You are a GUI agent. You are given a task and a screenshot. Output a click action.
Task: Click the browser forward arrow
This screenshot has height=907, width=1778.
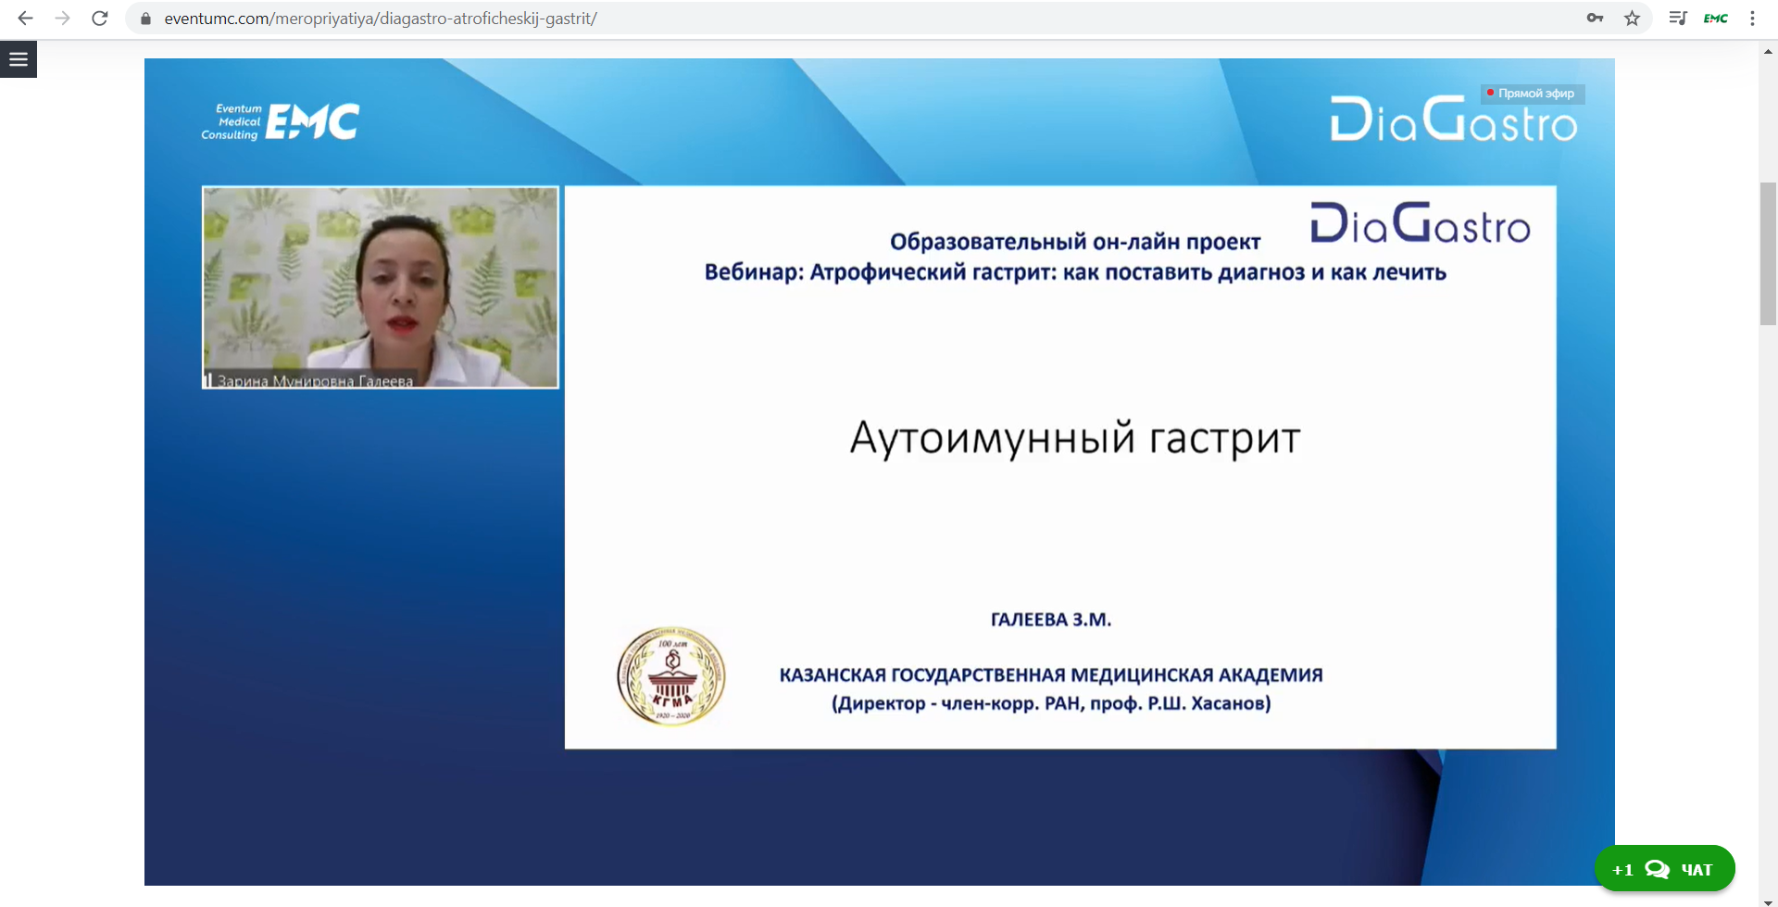coord(62,19)
